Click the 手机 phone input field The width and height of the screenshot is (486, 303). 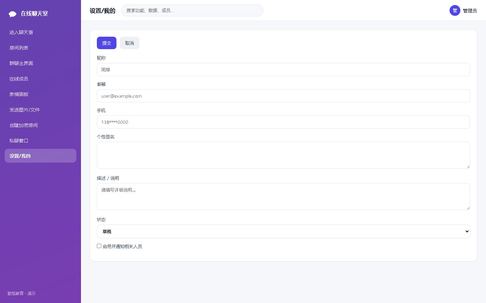click(283, 122)
